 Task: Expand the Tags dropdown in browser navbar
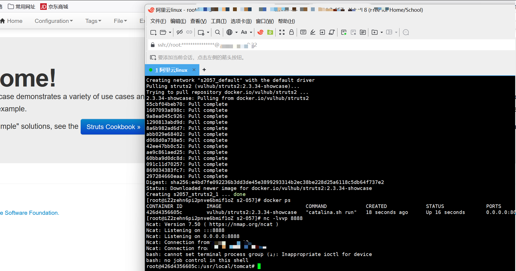[93, 21]
